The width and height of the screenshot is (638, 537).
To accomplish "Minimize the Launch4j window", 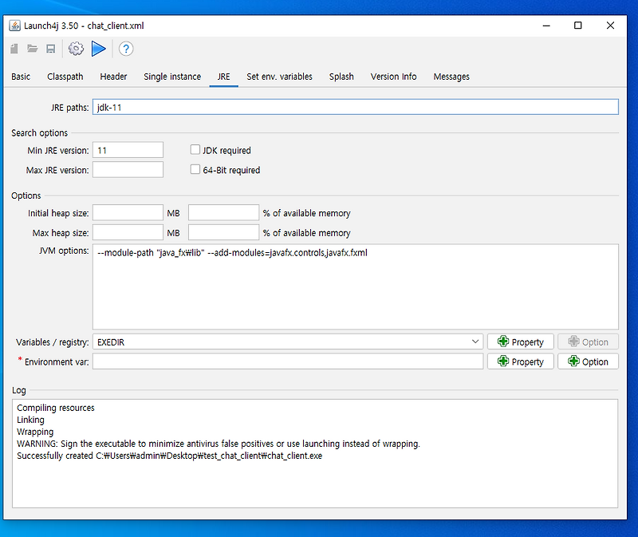I will pos(546,26).
